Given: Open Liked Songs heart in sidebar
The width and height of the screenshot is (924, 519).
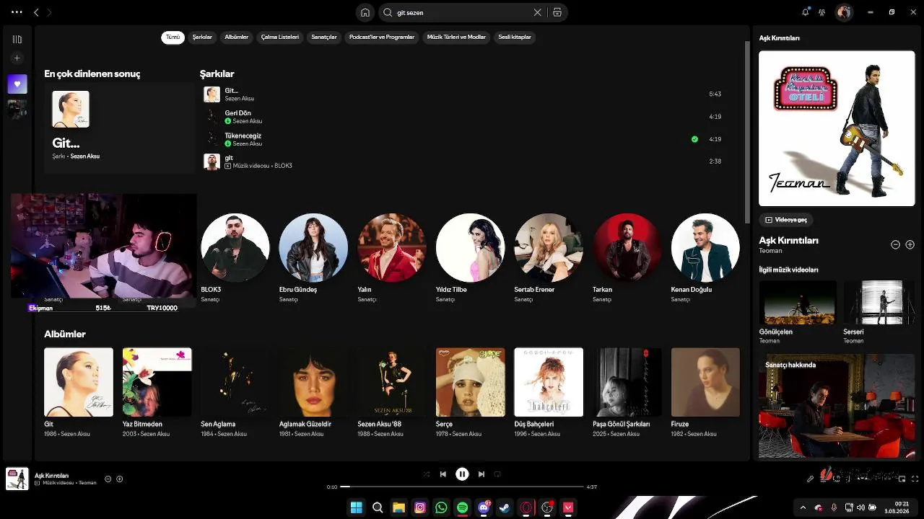Looking at the screenshot, I should coord(17,84).
